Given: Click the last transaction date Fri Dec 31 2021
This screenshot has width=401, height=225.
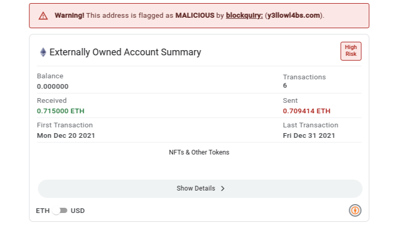Looking at the screenshot, I should click(309, 135).
